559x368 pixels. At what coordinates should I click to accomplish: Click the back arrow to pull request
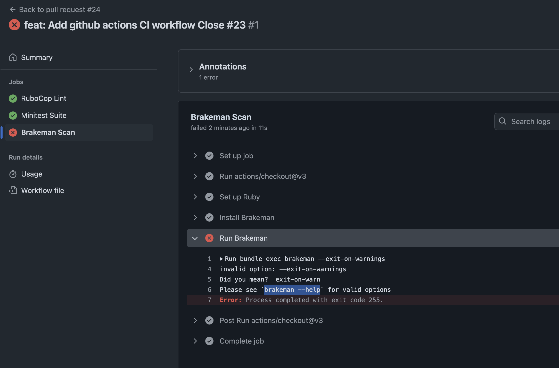(12, 10)
